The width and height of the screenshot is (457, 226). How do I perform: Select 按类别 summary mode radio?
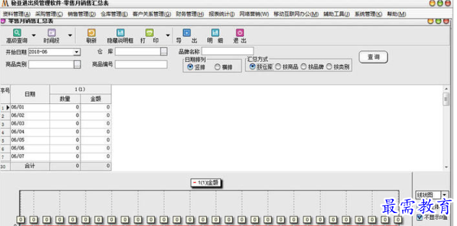pyautogui.click(x=329, y=67)
